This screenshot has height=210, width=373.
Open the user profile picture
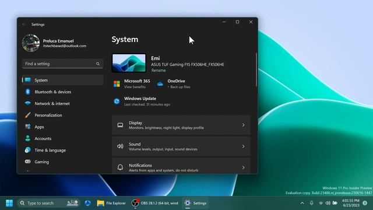click(x=31, y=43)
